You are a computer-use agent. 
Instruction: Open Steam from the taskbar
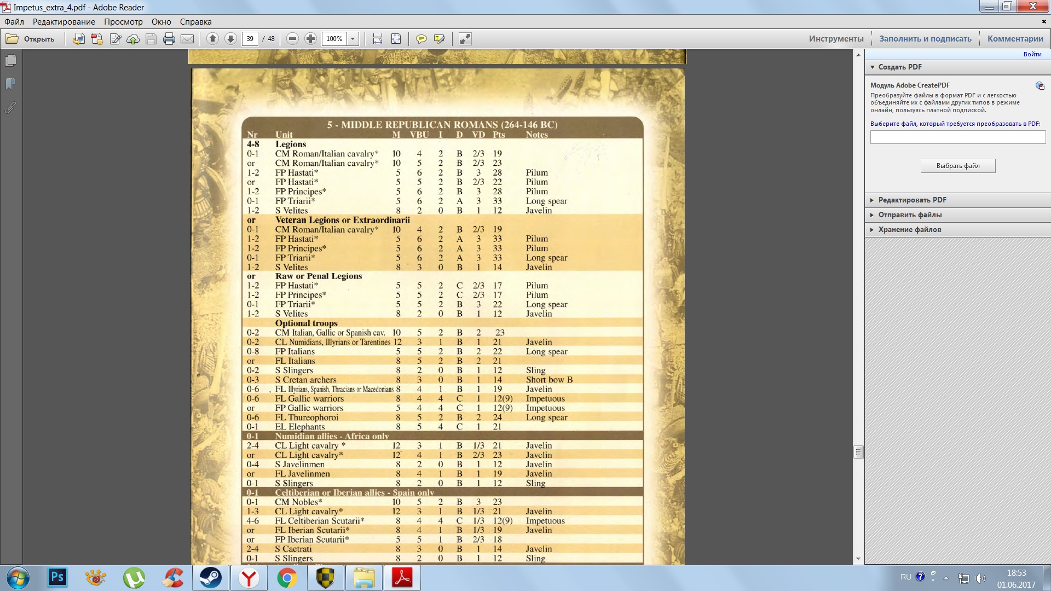click(x=211, y=578)
